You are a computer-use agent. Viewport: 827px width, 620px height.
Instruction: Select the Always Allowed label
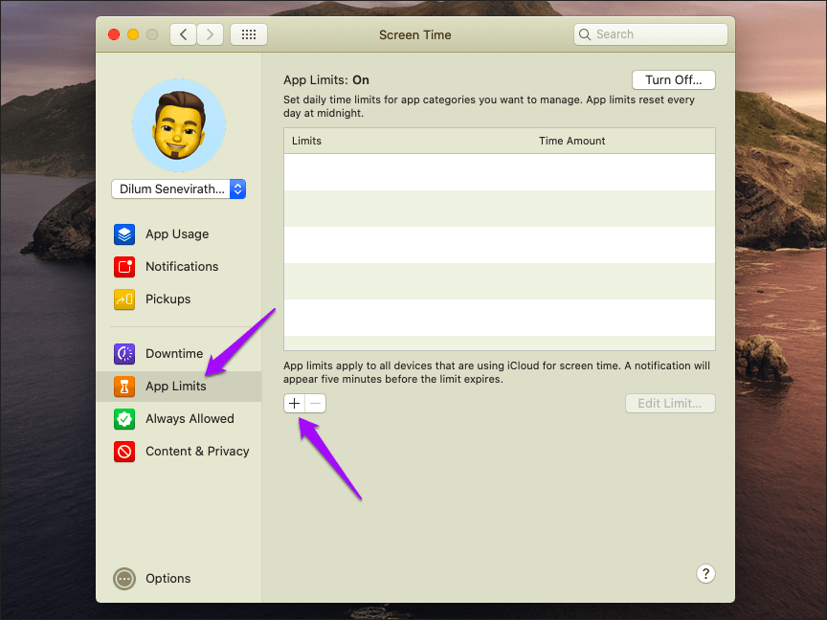[x=190, y=419]
